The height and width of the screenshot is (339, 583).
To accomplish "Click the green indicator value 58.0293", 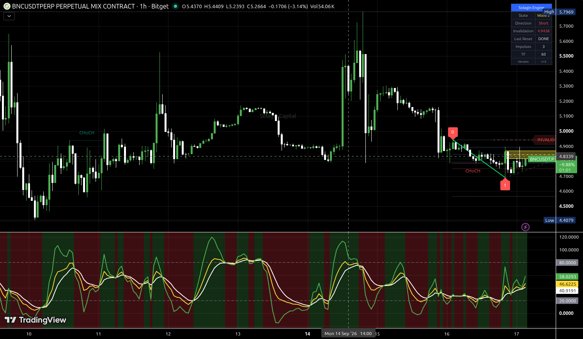I will [567, 277].
